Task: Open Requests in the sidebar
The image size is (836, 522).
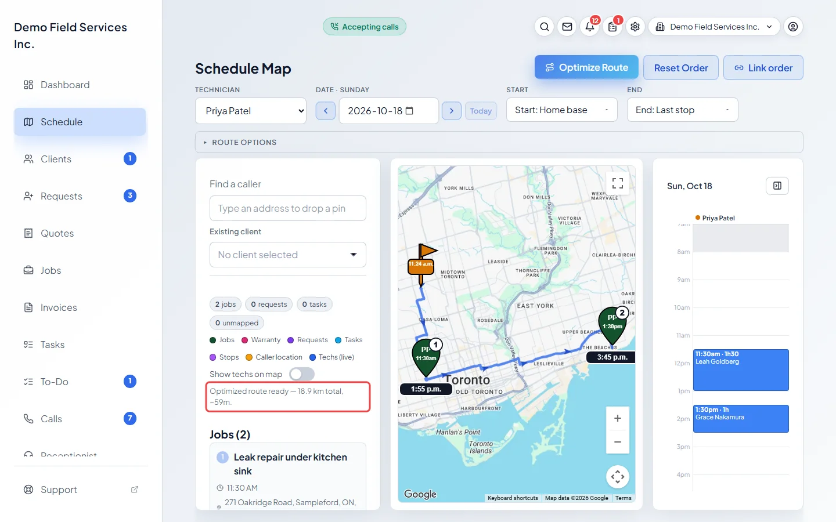Action: [80, 196]
